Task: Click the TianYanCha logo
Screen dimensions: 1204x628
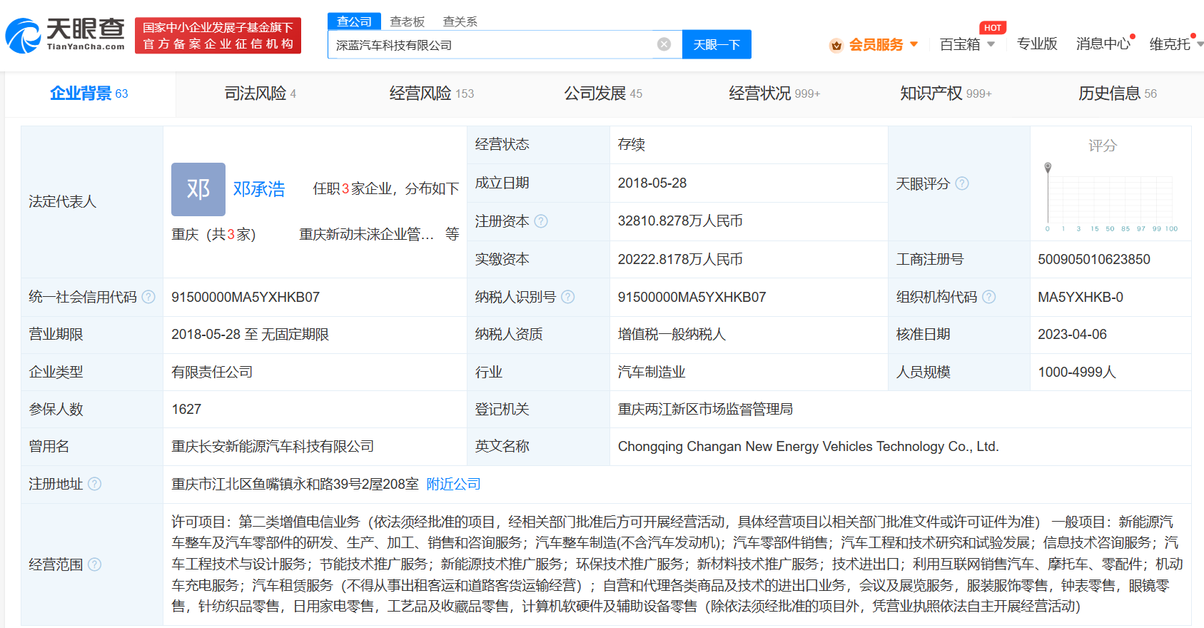Action: point(66,35)
